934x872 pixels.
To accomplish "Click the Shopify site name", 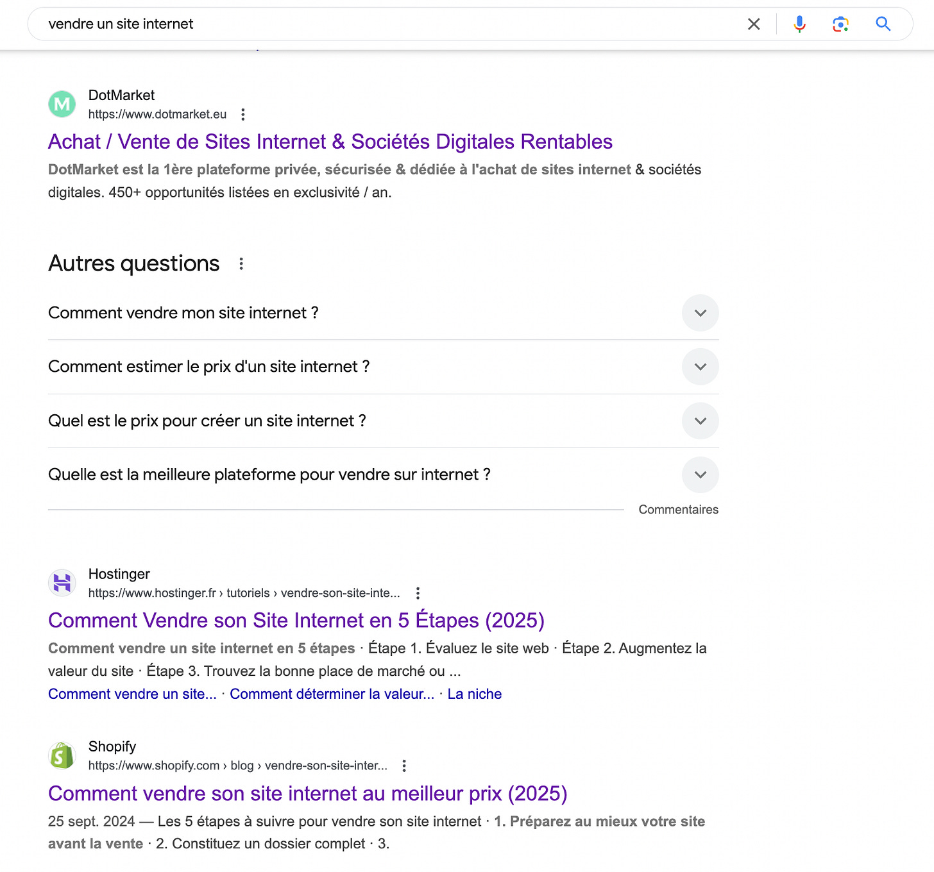I will (x=112, y=747).
